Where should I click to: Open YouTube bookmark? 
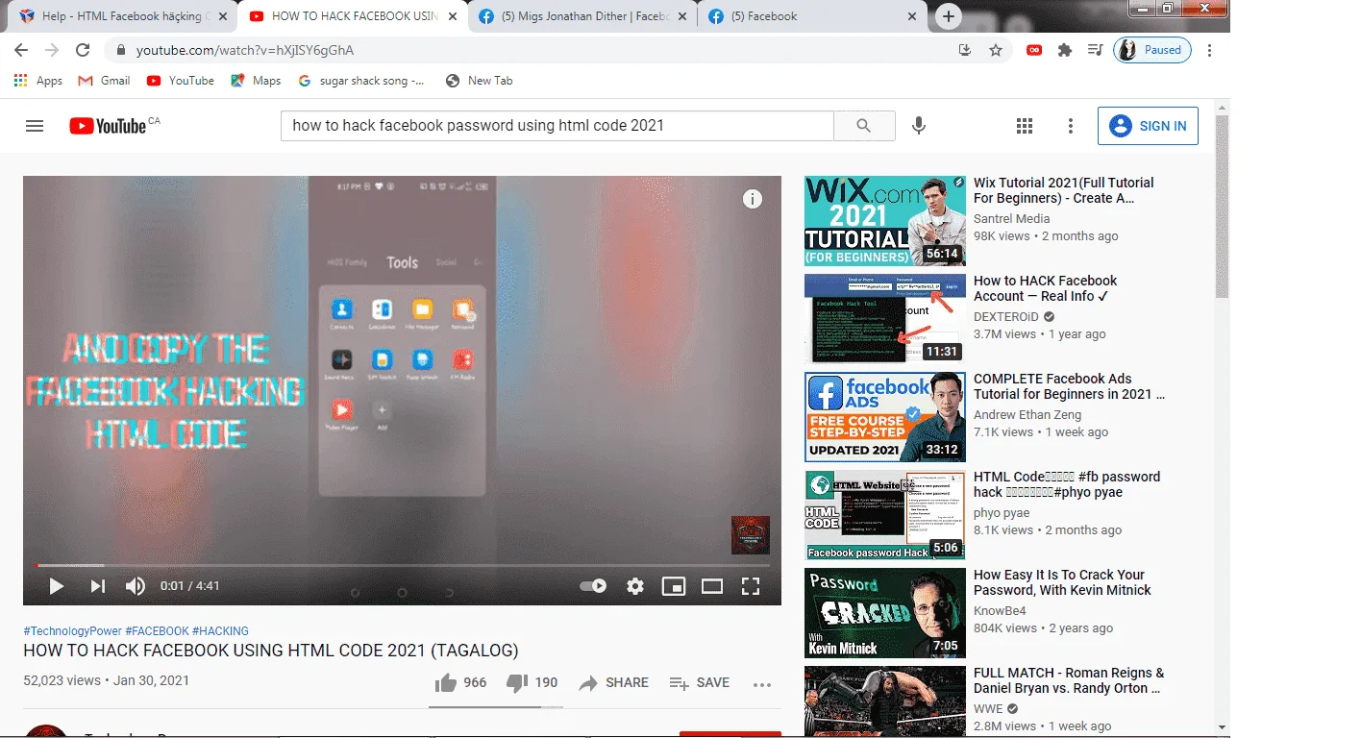pyautogui.click(x=181, y=81)
